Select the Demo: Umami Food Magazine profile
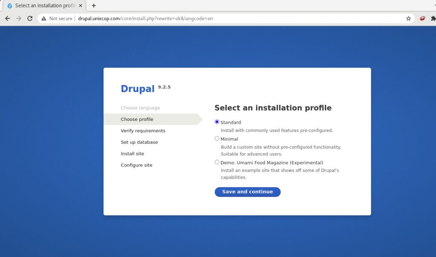Image resolution: width=436 pixels, height=257 pixels. coord(217,162)
